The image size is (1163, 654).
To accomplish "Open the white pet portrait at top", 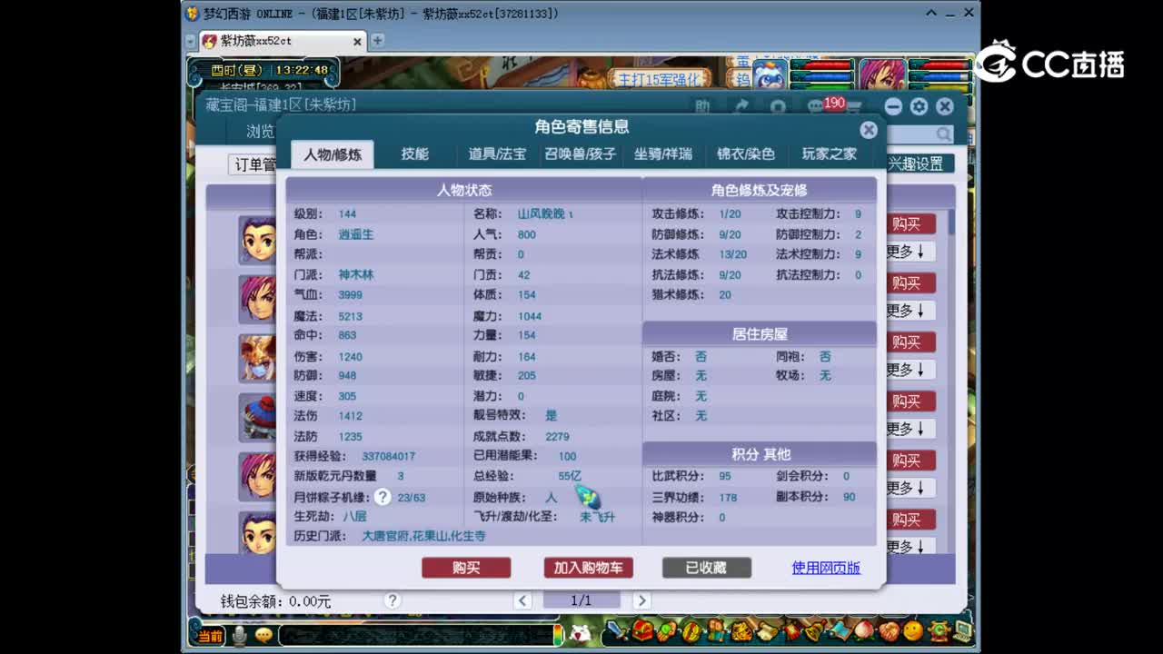I will pyautogui.click(x=769, y=73).
